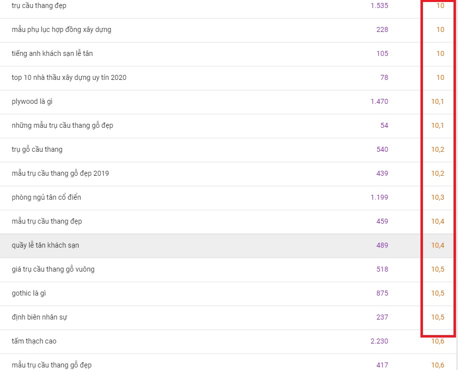The width and height of the screenshot is (458, 370).
Task: Click the 'phòng ngủ tân cổ điển' query
Action: [x=46, y=197]
